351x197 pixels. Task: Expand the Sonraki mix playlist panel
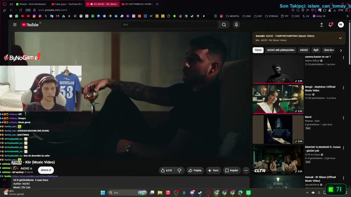340,38
